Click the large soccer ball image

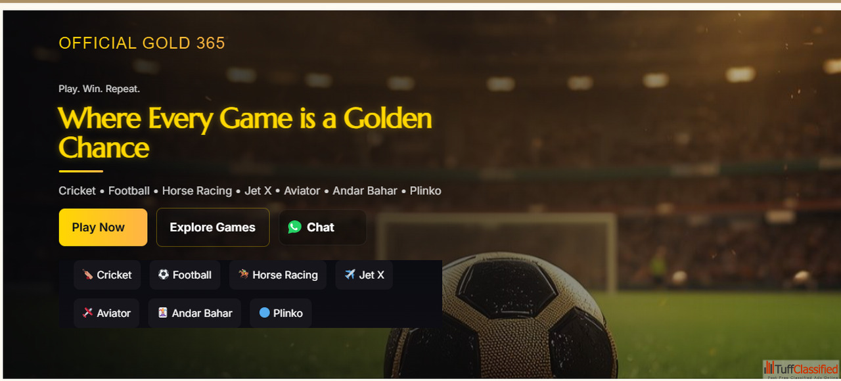coord(501,317)
